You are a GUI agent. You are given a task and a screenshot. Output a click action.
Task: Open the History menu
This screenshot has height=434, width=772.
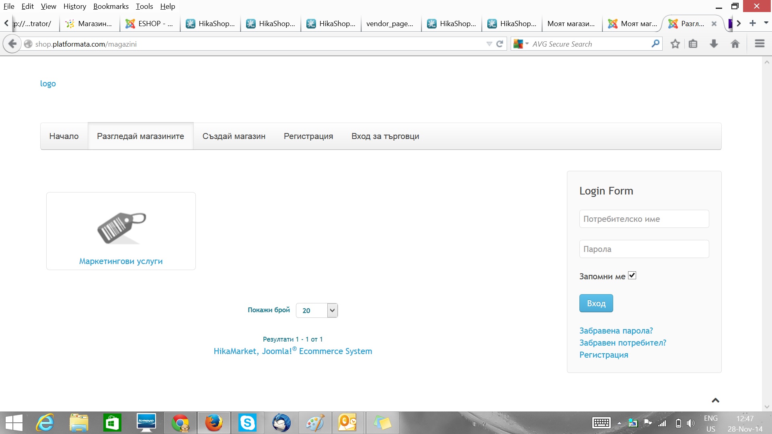pyautogui.click(x=75, y=6)
